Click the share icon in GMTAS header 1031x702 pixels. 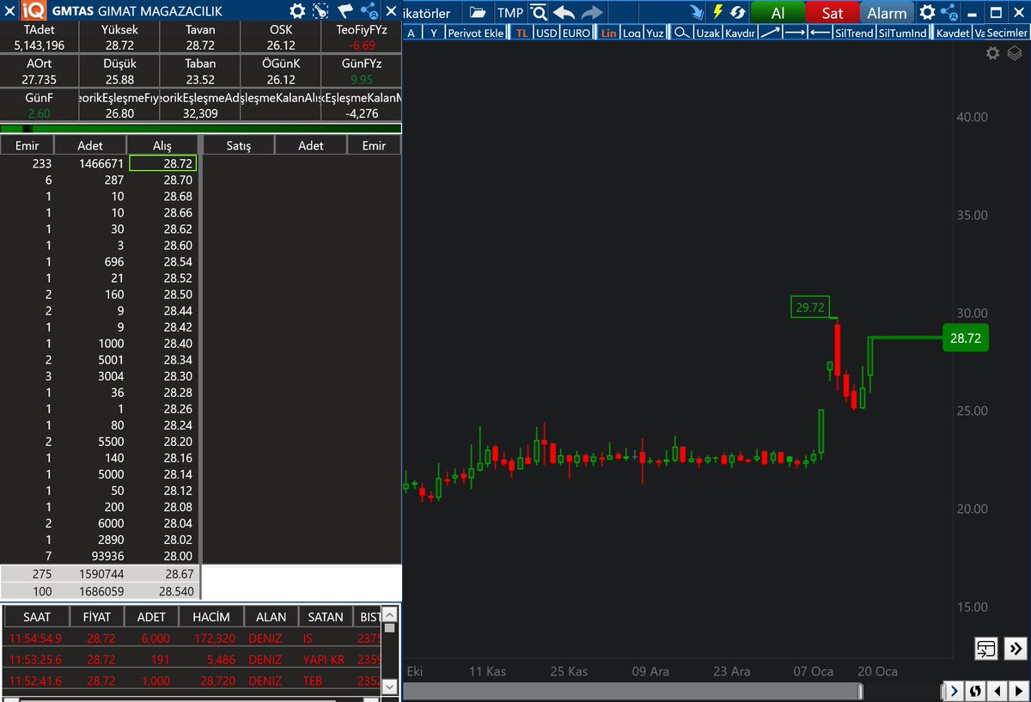pyautogui.click(x=369, y=11)
